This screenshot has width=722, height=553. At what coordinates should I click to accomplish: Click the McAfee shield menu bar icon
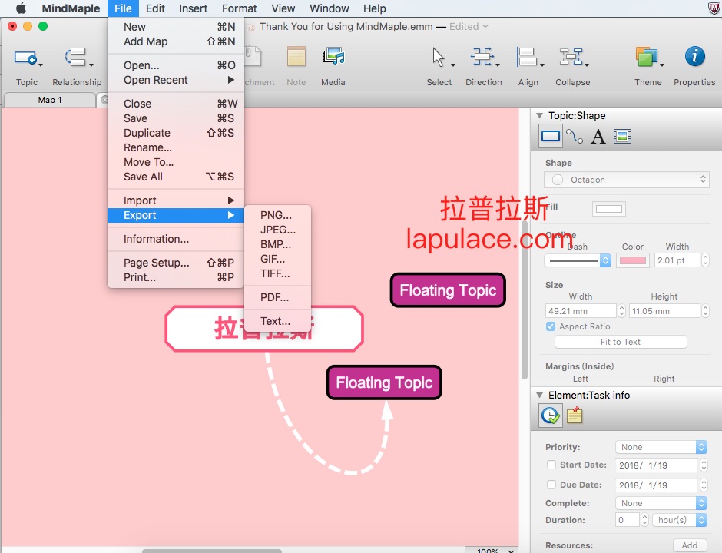[x=714, y=8]
